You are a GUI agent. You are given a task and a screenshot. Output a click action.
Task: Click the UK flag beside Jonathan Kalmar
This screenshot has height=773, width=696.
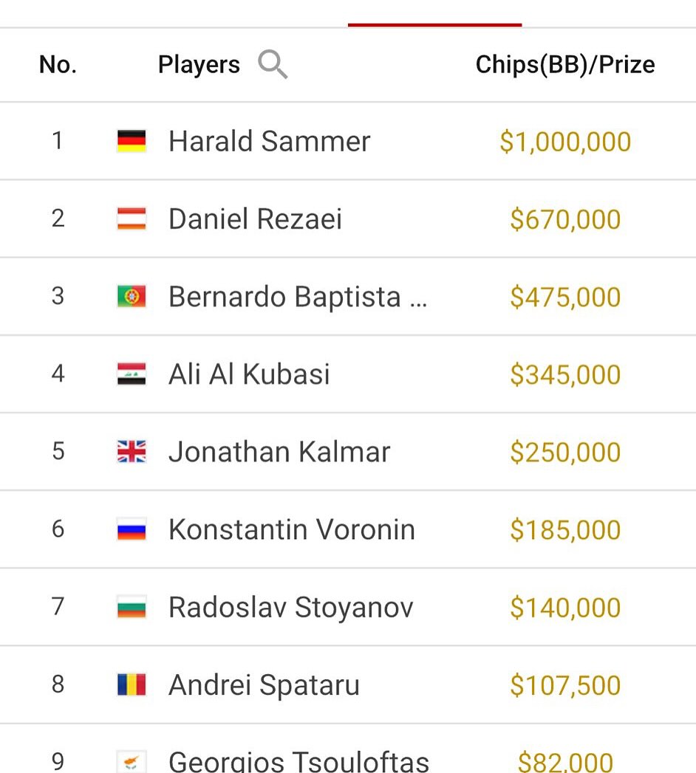132,452
